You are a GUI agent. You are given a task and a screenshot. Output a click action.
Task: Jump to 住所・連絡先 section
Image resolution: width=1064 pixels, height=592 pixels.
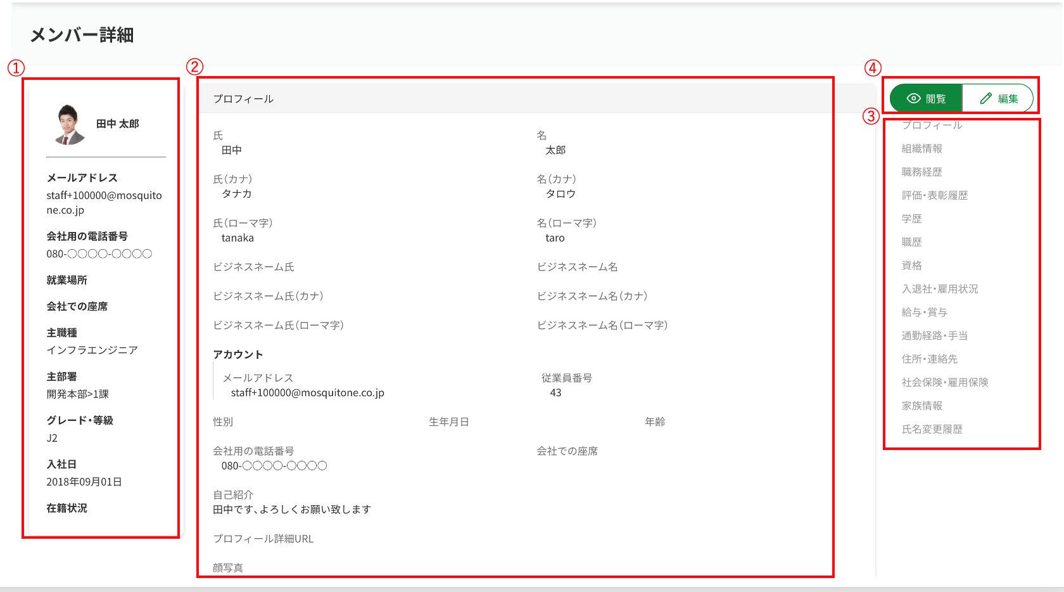tap(929, 359)
